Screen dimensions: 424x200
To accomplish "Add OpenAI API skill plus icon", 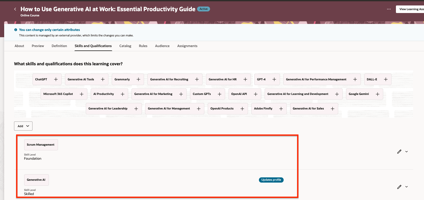I will (x=256, y=94).
